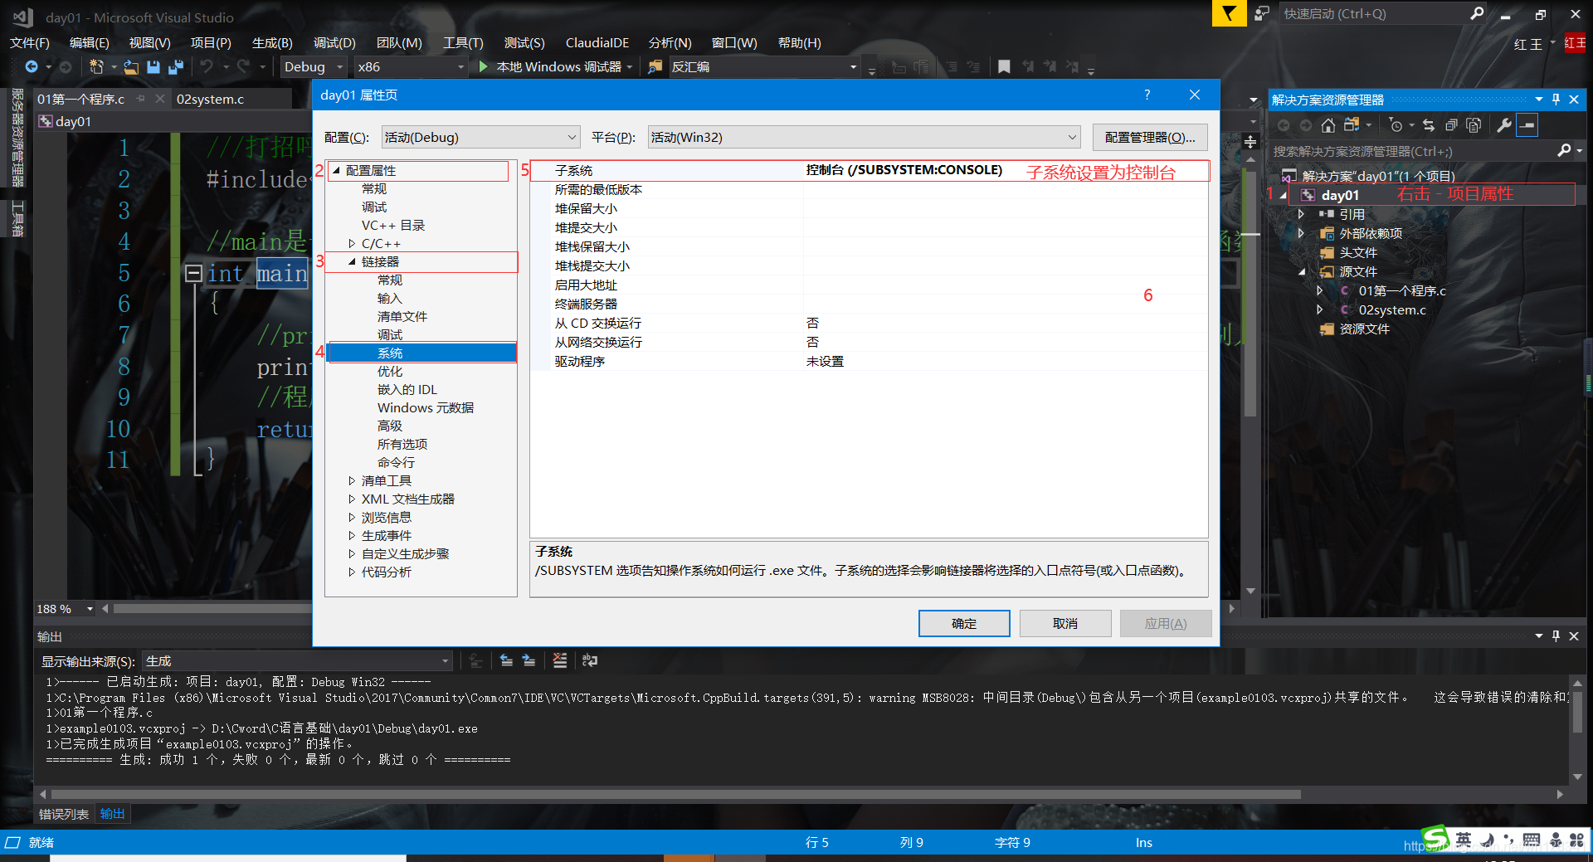
Task: Click the Solution Explorer search field
Action: coord(1414,151)
